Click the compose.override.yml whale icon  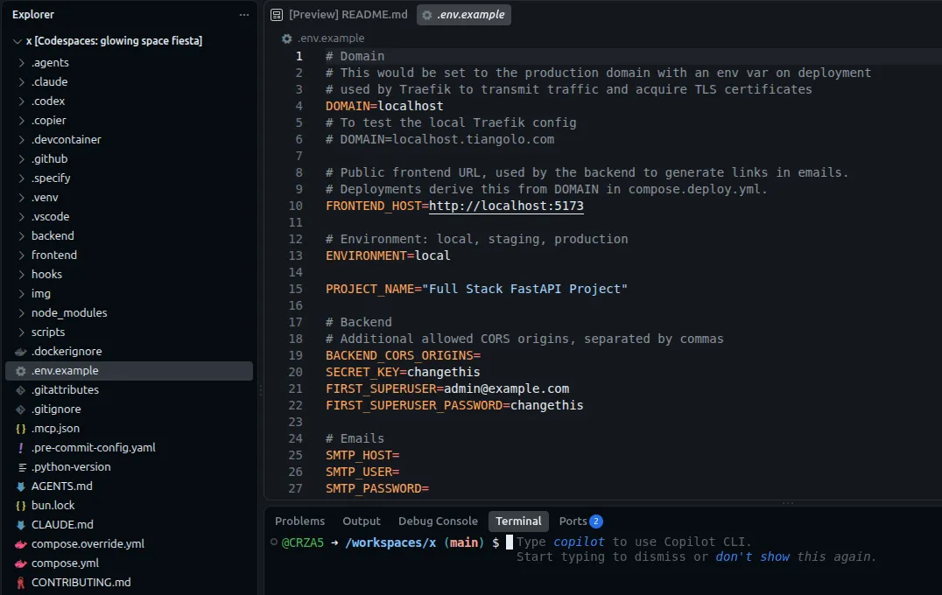click(x=21, y=544)
